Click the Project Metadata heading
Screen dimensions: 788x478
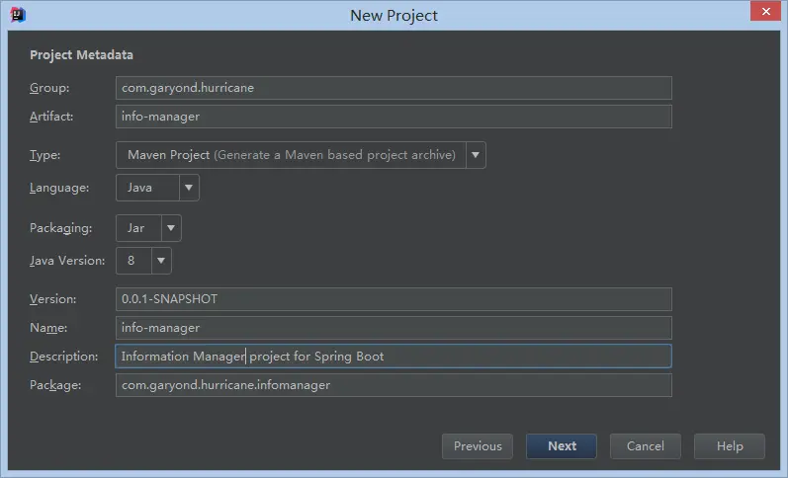click(81, 54)
